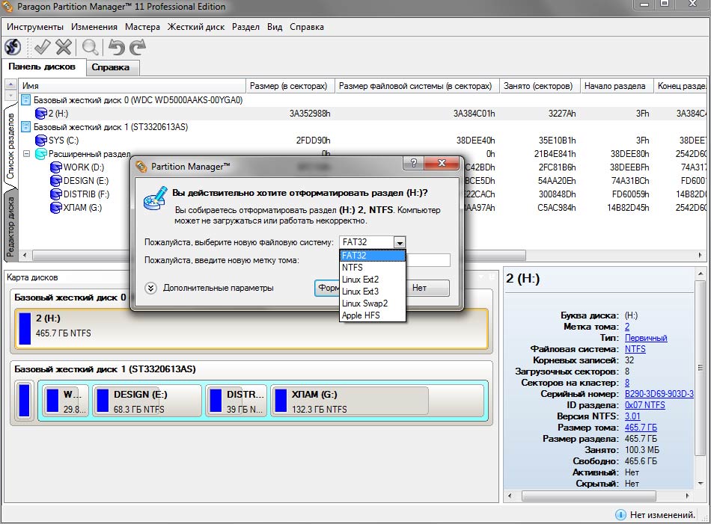The height and width of the screenshot is (524, 711).
Task: Click the volume label input field
Action: pos(428,260)
